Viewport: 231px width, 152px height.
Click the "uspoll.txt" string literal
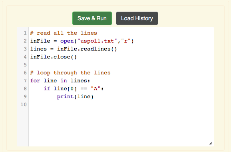click(x=97, y=41)
